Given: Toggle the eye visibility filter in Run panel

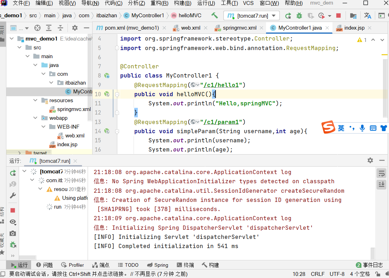Looking at the screenshot, I should click(x=13, y=222).
